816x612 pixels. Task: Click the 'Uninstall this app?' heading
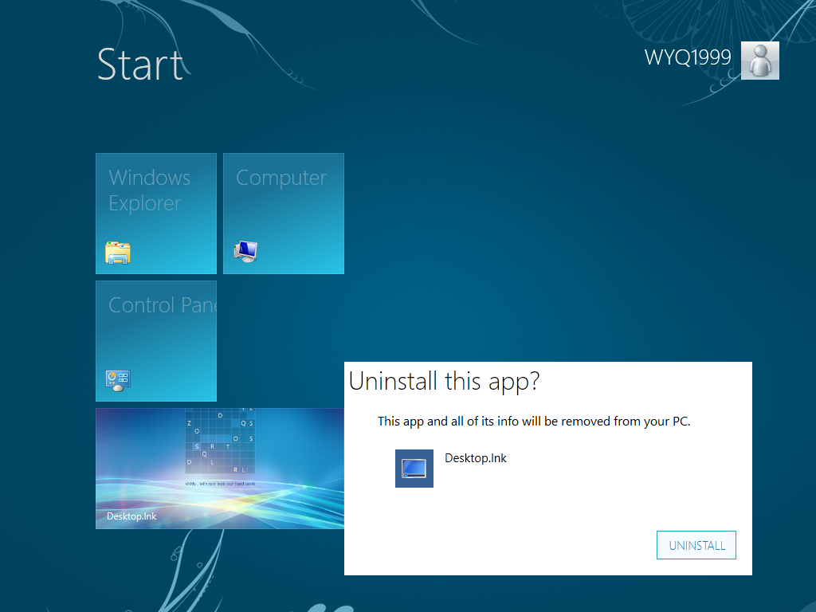pos(445,382)
